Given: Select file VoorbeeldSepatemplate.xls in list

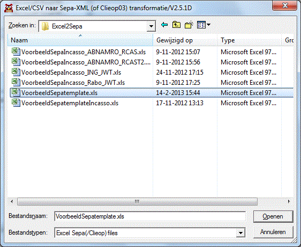Looking at the screenshot, I should [59, 93].
